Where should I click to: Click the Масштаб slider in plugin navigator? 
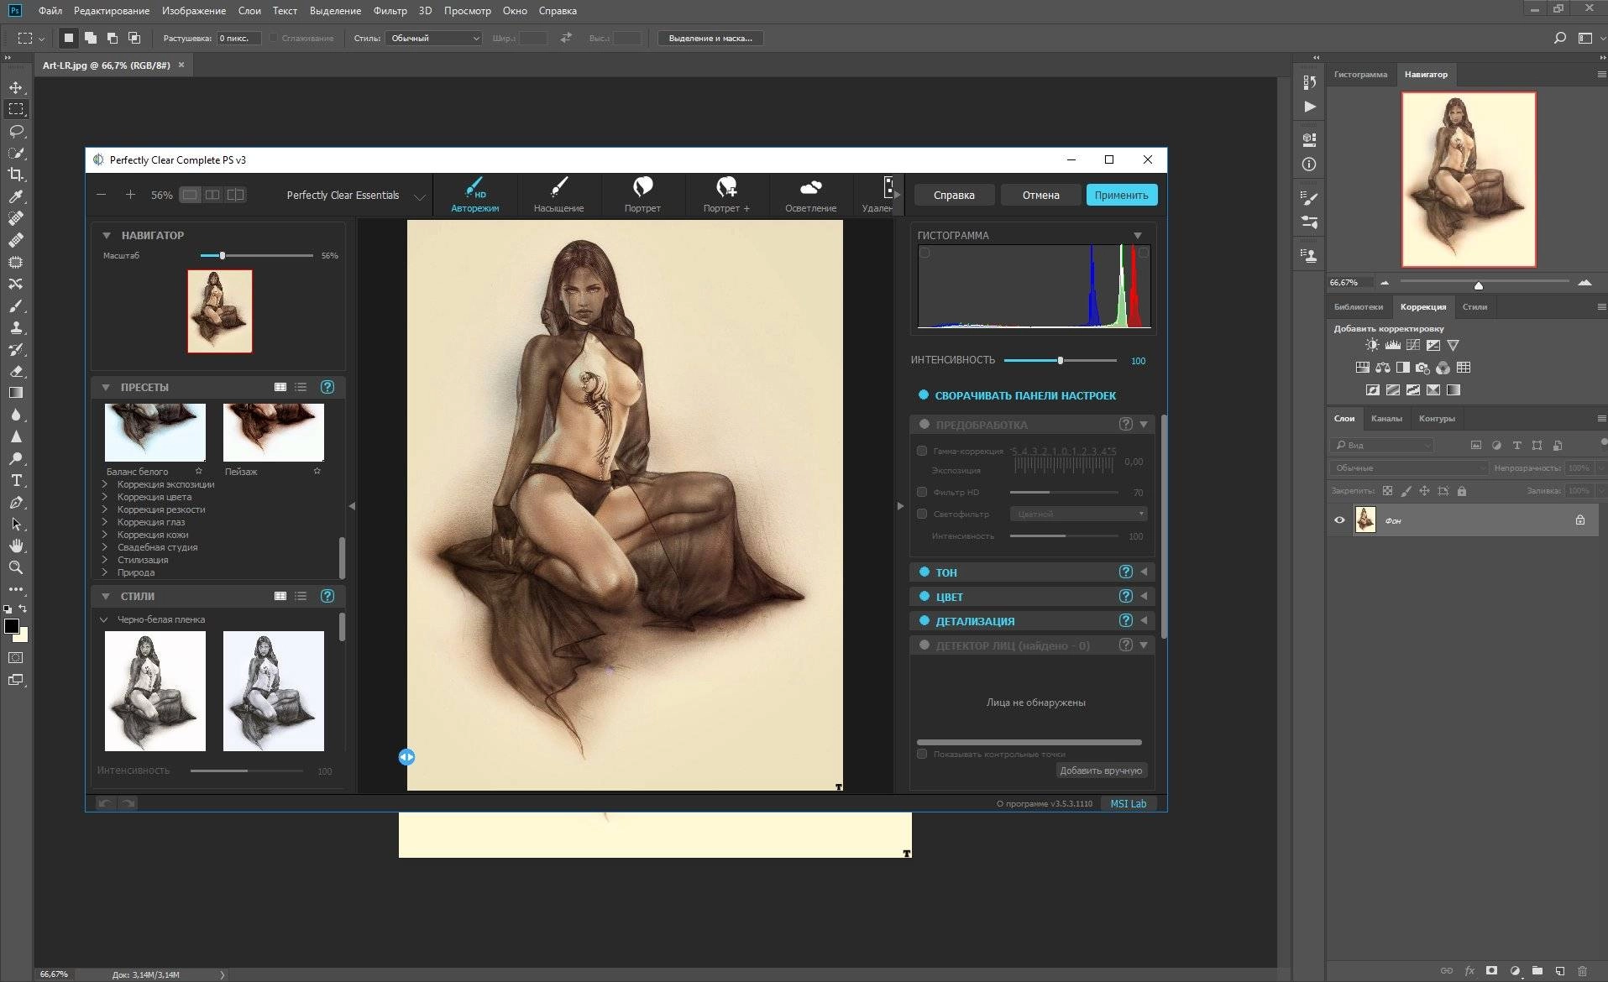256,255
